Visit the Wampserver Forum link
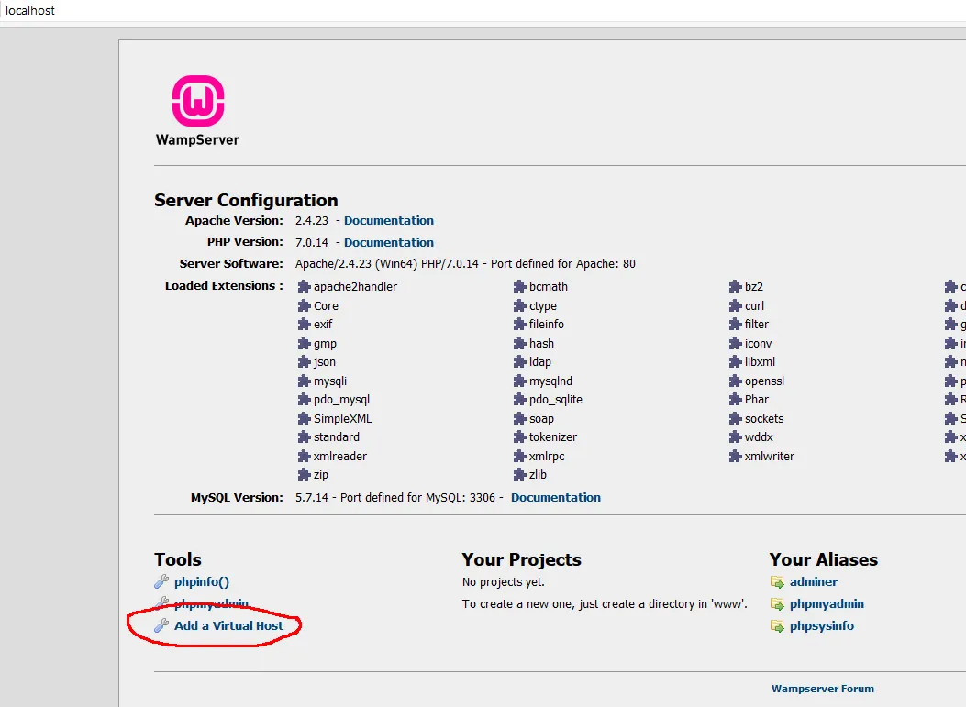Screen dimensions: 966x707 point(823,689)
